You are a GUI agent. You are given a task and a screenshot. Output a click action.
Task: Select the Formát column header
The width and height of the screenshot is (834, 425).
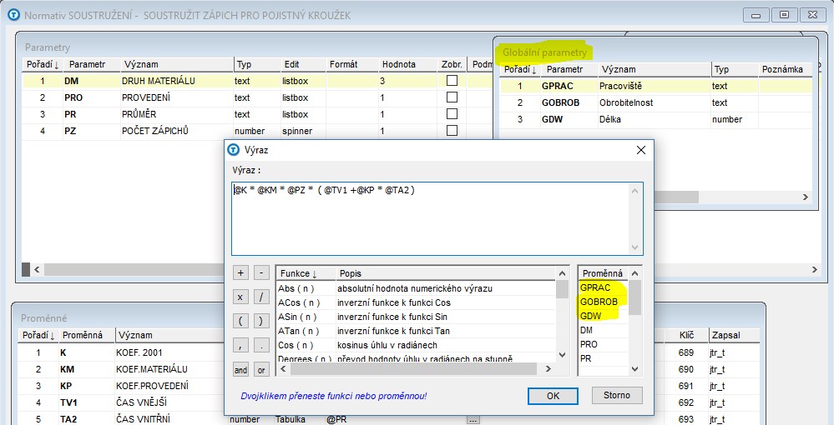click(x=351, y=64)
